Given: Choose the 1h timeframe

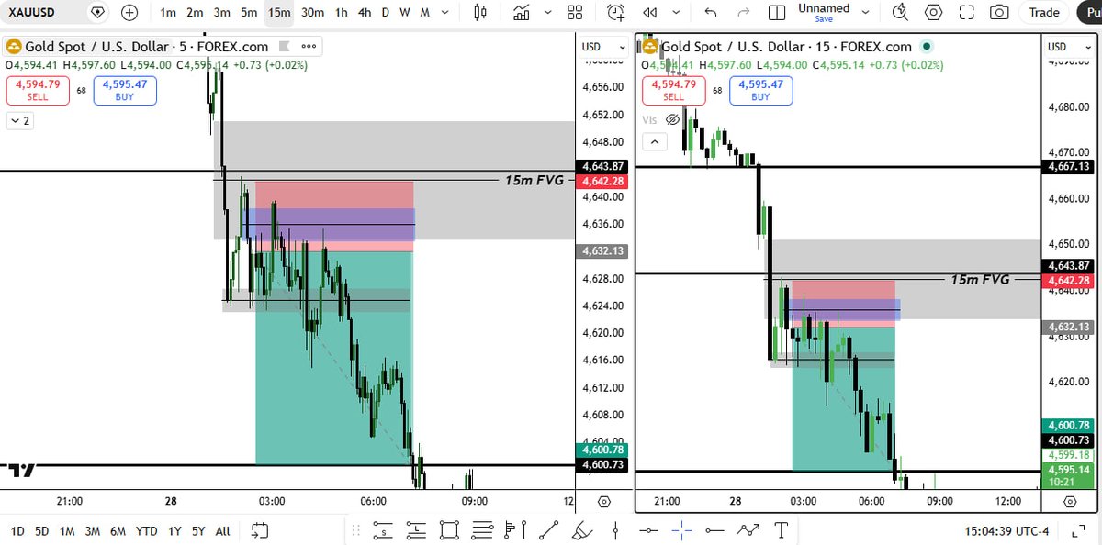Looking at the screenshot, I should click(341, 13).
